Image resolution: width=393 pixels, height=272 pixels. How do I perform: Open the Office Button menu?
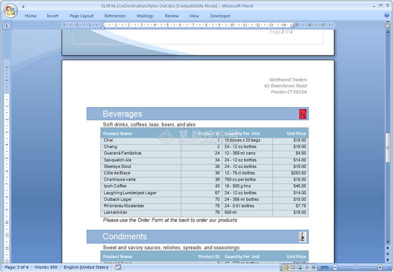click(x=10, y=11)
